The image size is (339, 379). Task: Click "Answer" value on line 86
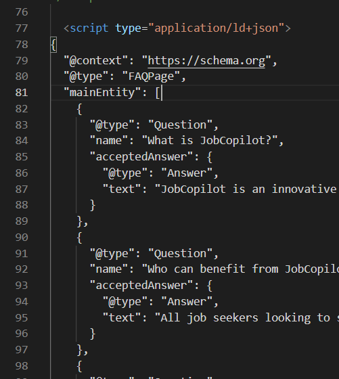click(187, 173)
